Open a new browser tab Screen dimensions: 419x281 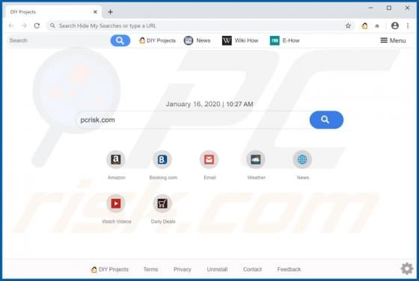111,12
